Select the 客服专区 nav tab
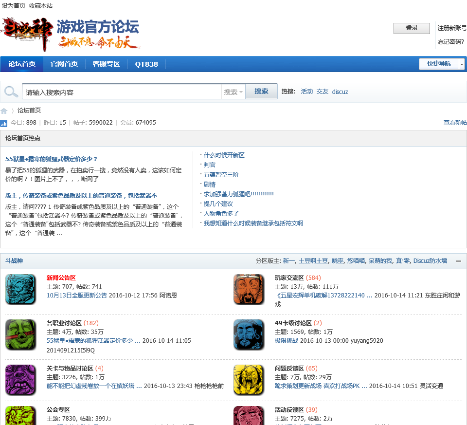The height and width of the screenshot is (425, 467). [107, 64]
